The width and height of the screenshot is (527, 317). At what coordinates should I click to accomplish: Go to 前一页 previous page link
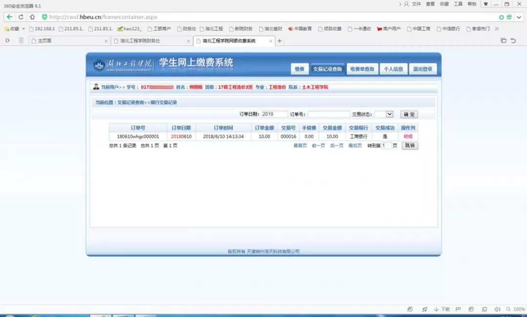(x=318, y=146)
